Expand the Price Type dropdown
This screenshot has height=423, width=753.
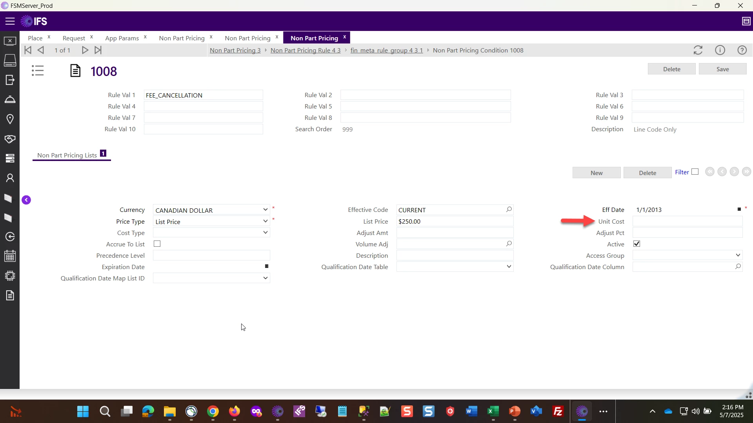pyautogui.click(x=266, y=221)
